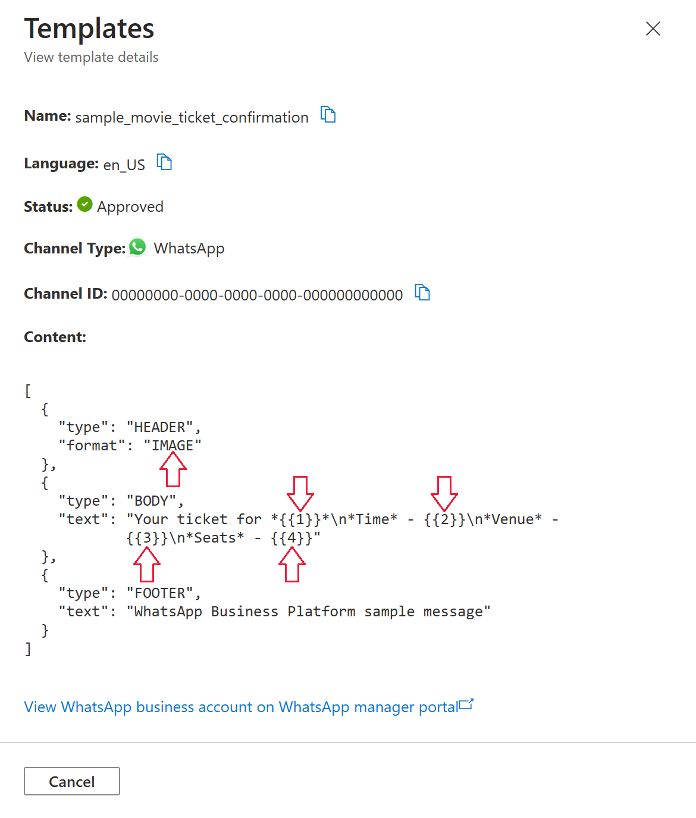The image size is (696, 818).
Task: Click the Cancel button
Action: point(72,781)
